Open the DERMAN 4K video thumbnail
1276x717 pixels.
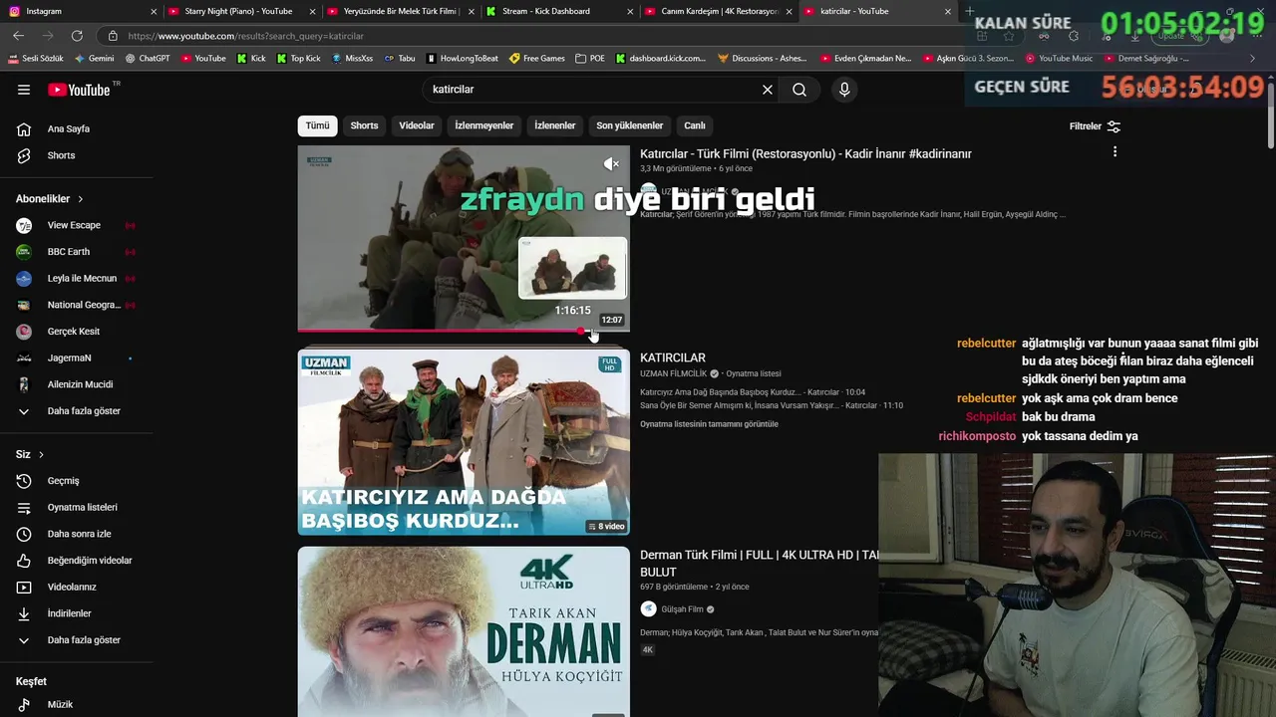[464, 631]
